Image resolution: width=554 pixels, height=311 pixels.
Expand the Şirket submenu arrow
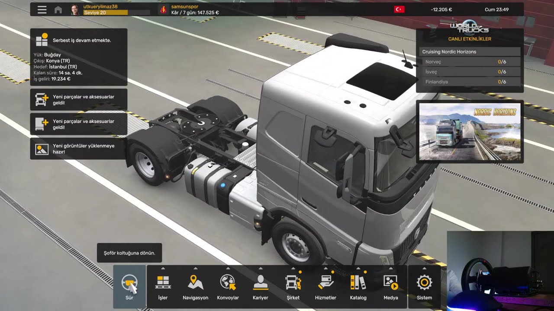(x=293, y=268)
